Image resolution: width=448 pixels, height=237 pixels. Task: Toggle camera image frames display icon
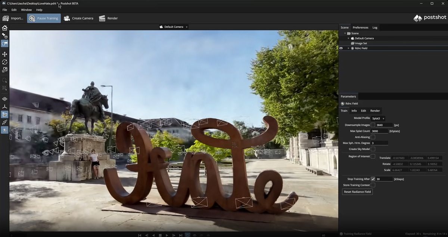pos(4,114)
